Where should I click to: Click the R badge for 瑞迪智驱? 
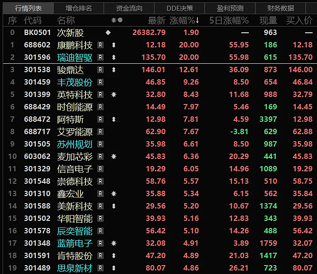pyautogui.click(x=101, y=58)
